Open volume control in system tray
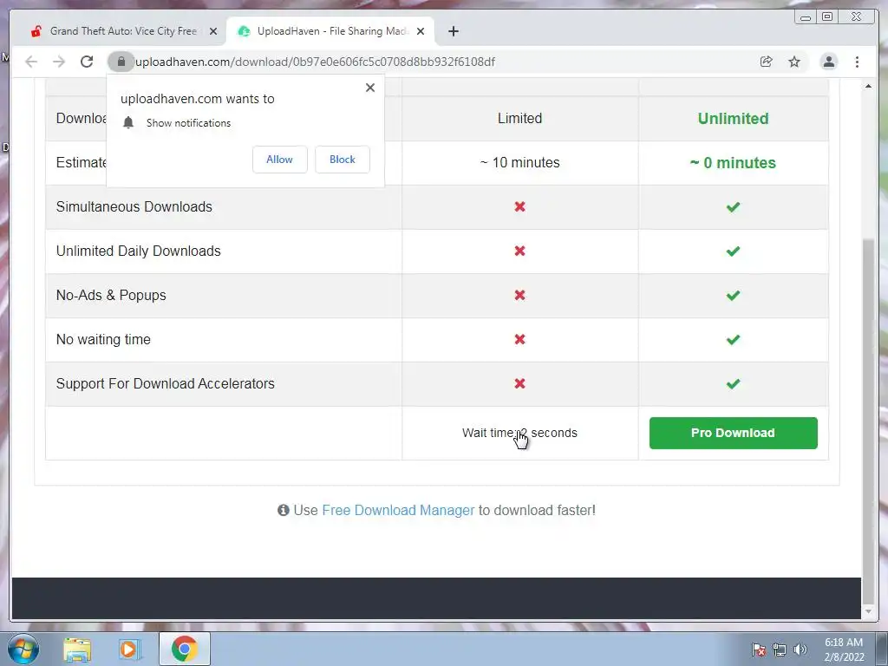 (800, 650)
